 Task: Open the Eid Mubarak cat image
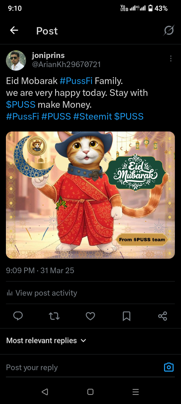[x=90, y=195]
